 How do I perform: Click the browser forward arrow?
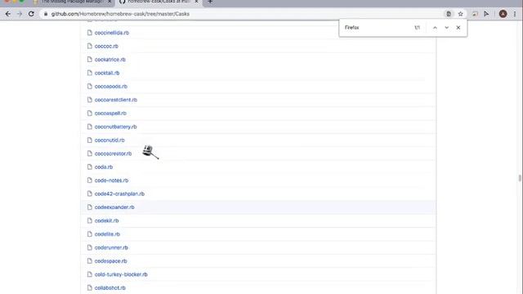pos(20,14)
